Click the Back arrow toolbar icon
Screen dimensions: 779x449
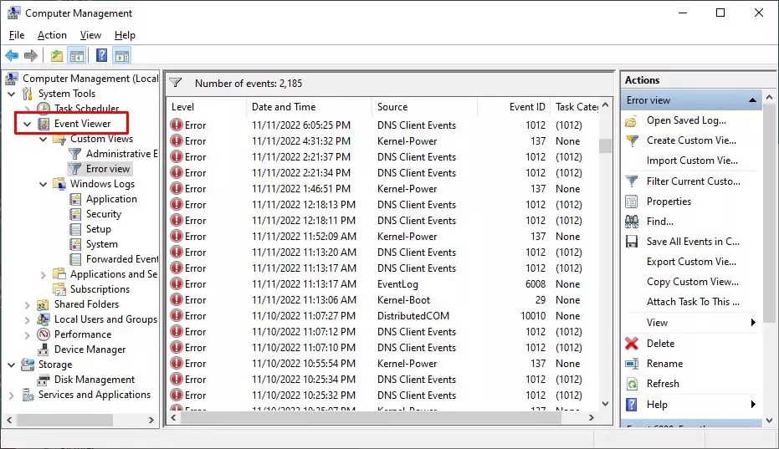[12, 56]
